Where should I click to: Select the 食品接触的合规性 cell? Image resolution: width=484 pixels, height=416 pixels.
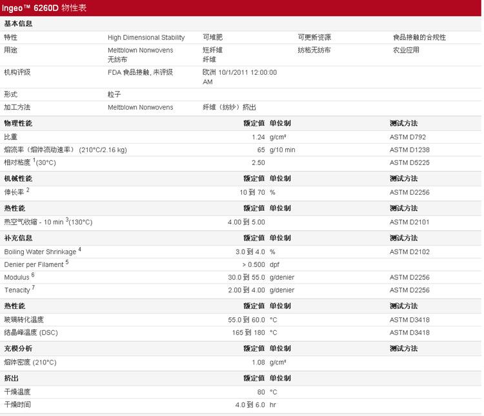[x=419, y=37]
